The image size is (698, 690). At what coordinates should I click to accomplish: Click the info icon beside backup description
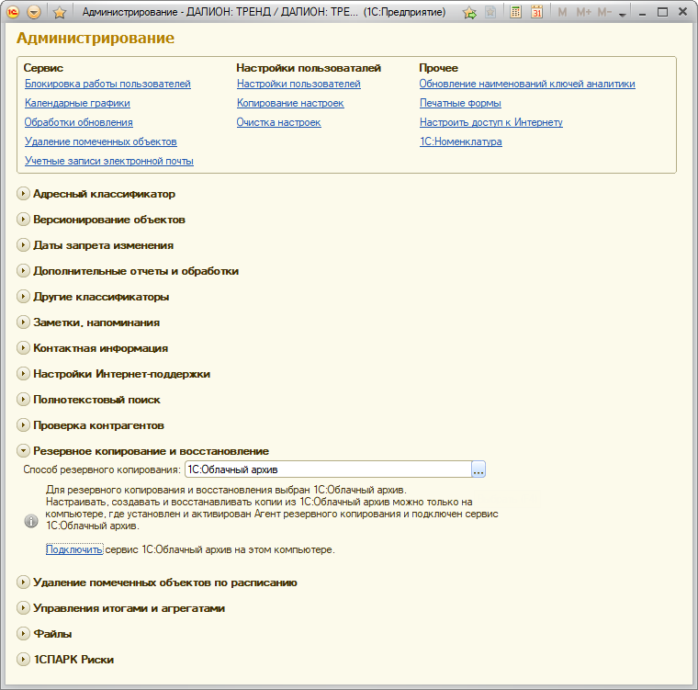(31, 521)
